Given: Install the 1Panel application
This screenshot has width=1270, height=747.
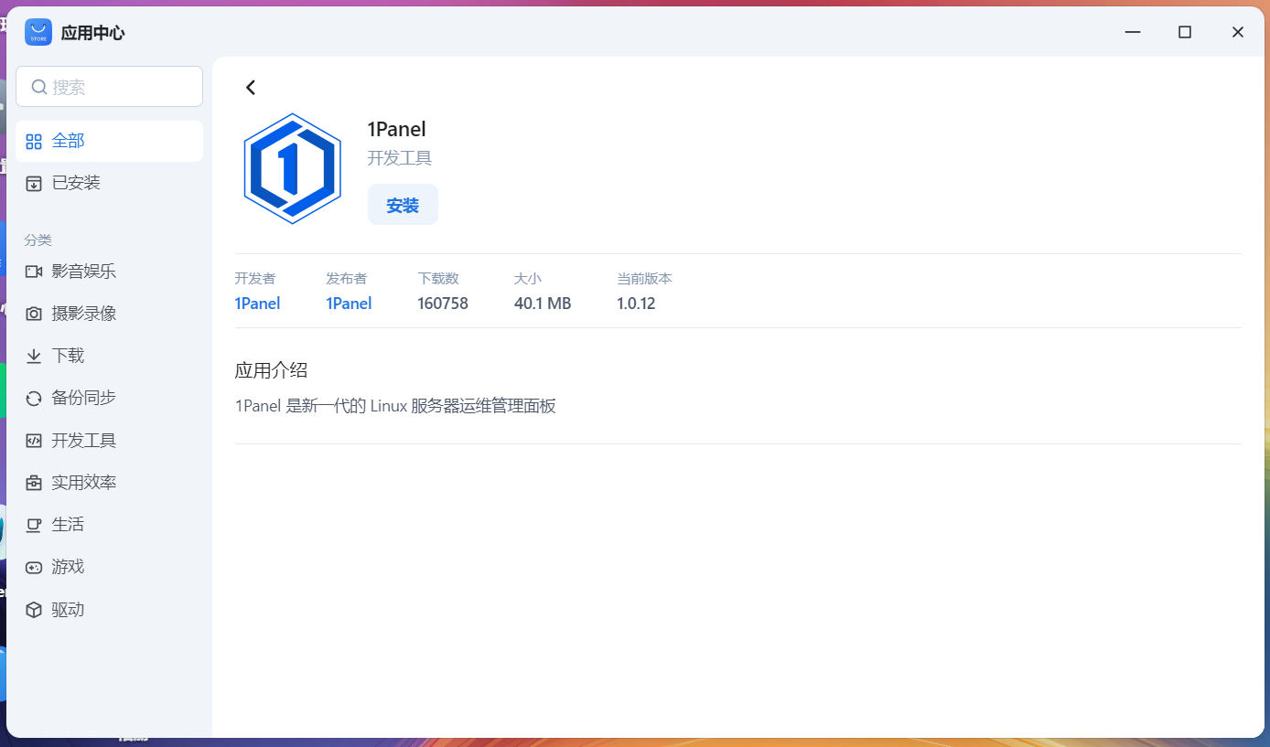Looking at the screenshot, I should [x=403, y=205].
